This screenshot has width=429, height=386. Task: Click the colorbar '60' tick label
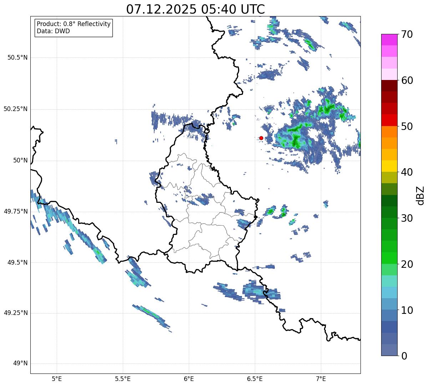pos(407,80)
